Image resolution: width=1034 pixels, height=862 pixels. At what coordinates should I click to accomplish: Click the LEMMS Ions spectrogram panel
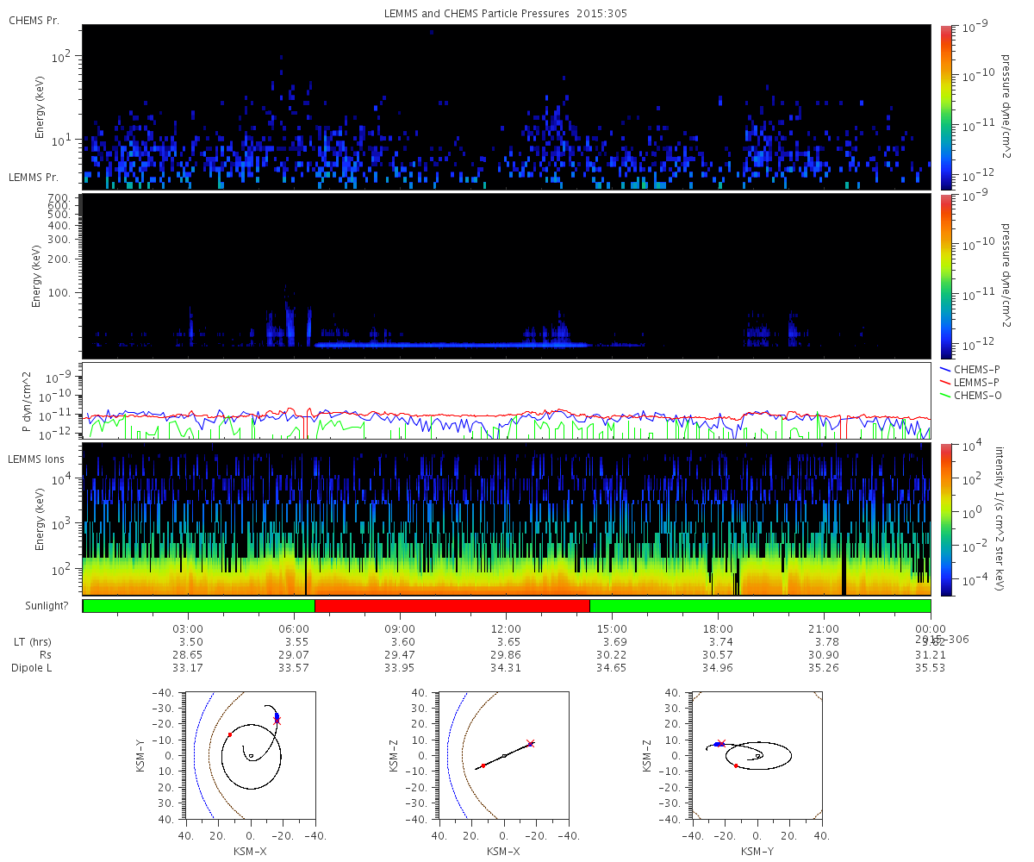point(507,519)
